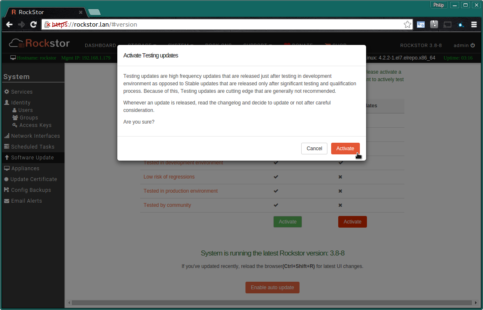This screenshot has height=310, width=483.
Task: Click the Rockstor cloud logo
Action: [39, 43]
